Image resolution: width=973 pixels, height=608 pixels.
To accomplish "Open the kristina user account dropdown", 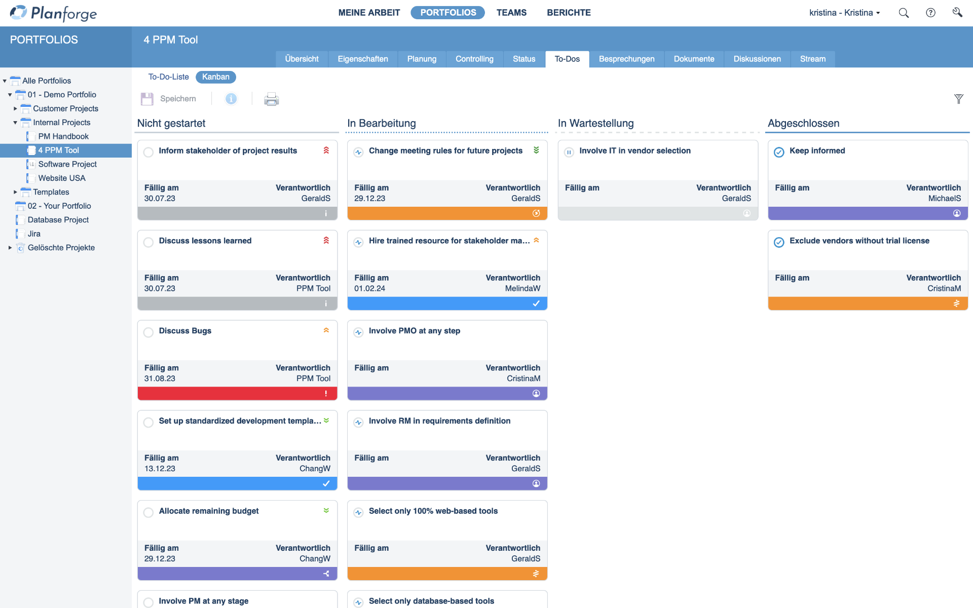I will [844, 13].
